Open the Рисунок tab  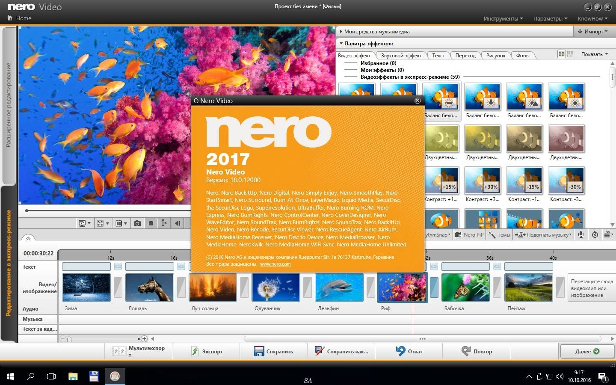pyautogui.click(x=496, y=55)
